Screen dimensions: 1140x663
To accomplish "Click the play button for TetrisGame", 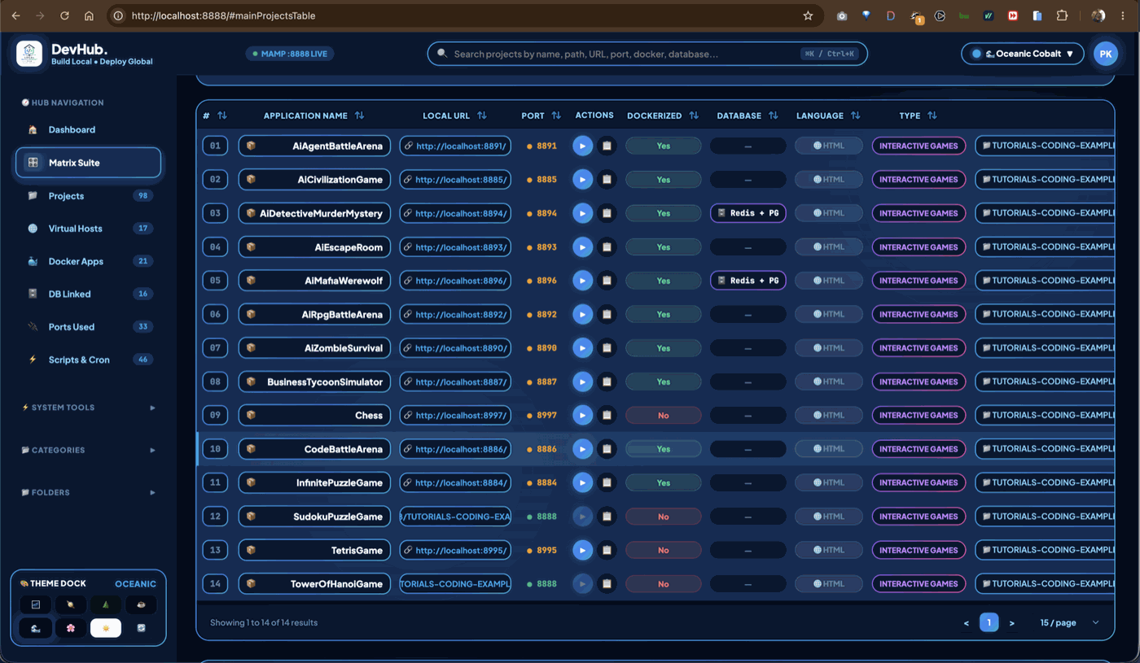I will pyautogui.click(x=582, y=550).
